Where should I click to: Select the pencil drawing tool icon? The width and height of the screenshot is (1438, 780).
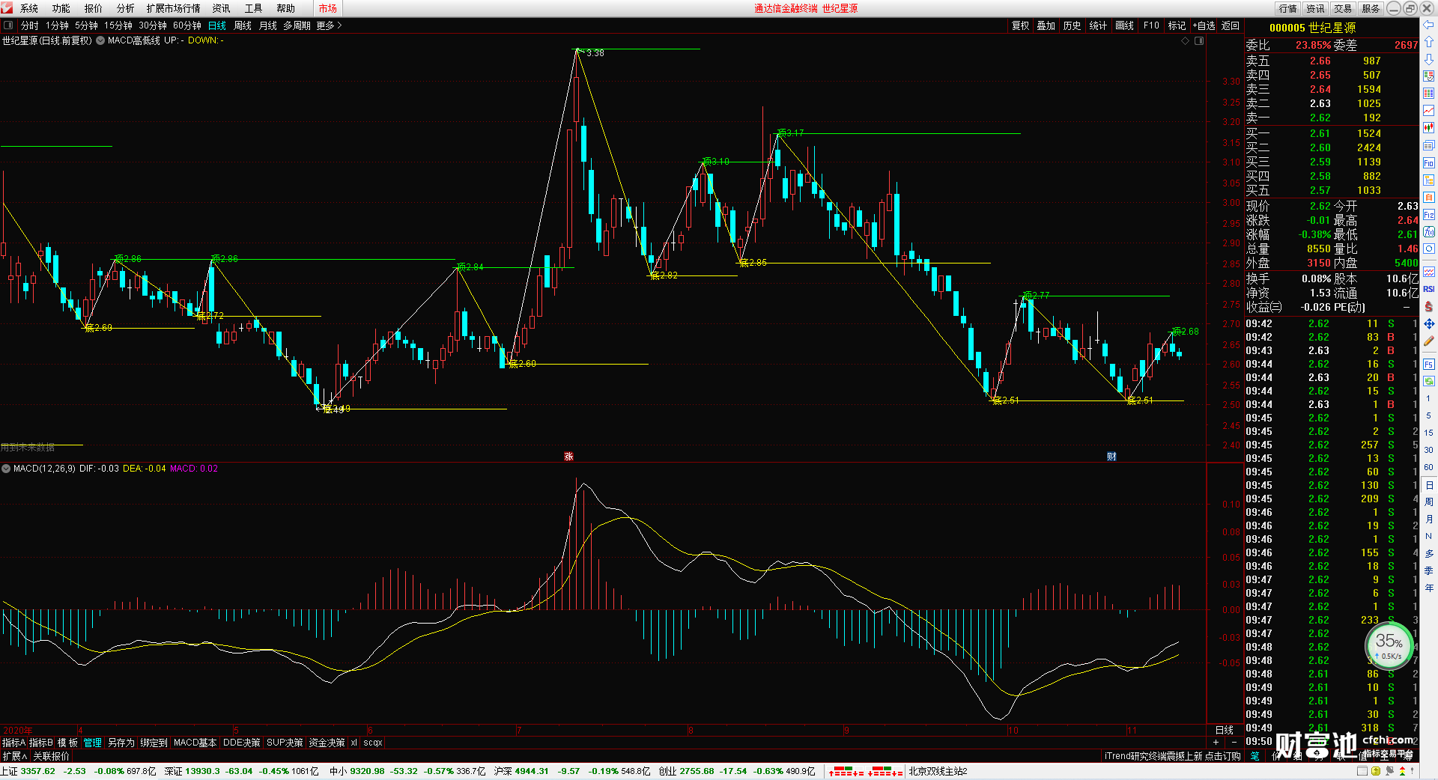click(1428, 341)
